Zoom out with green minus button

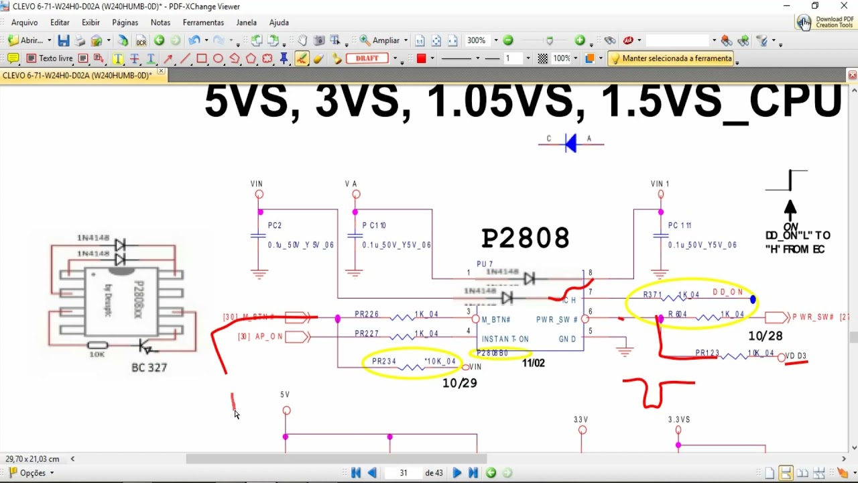tap(508, 40)
